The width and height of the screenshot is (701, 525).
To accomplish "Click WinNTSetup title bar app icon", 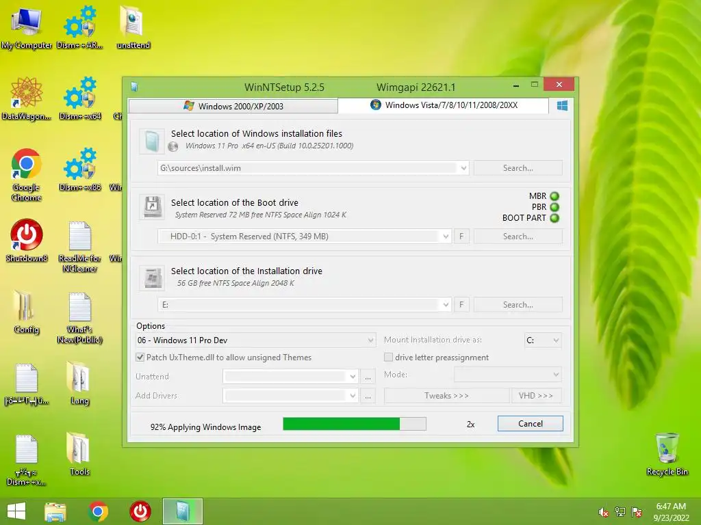I will pyautogui.click(x=134, y=87).
